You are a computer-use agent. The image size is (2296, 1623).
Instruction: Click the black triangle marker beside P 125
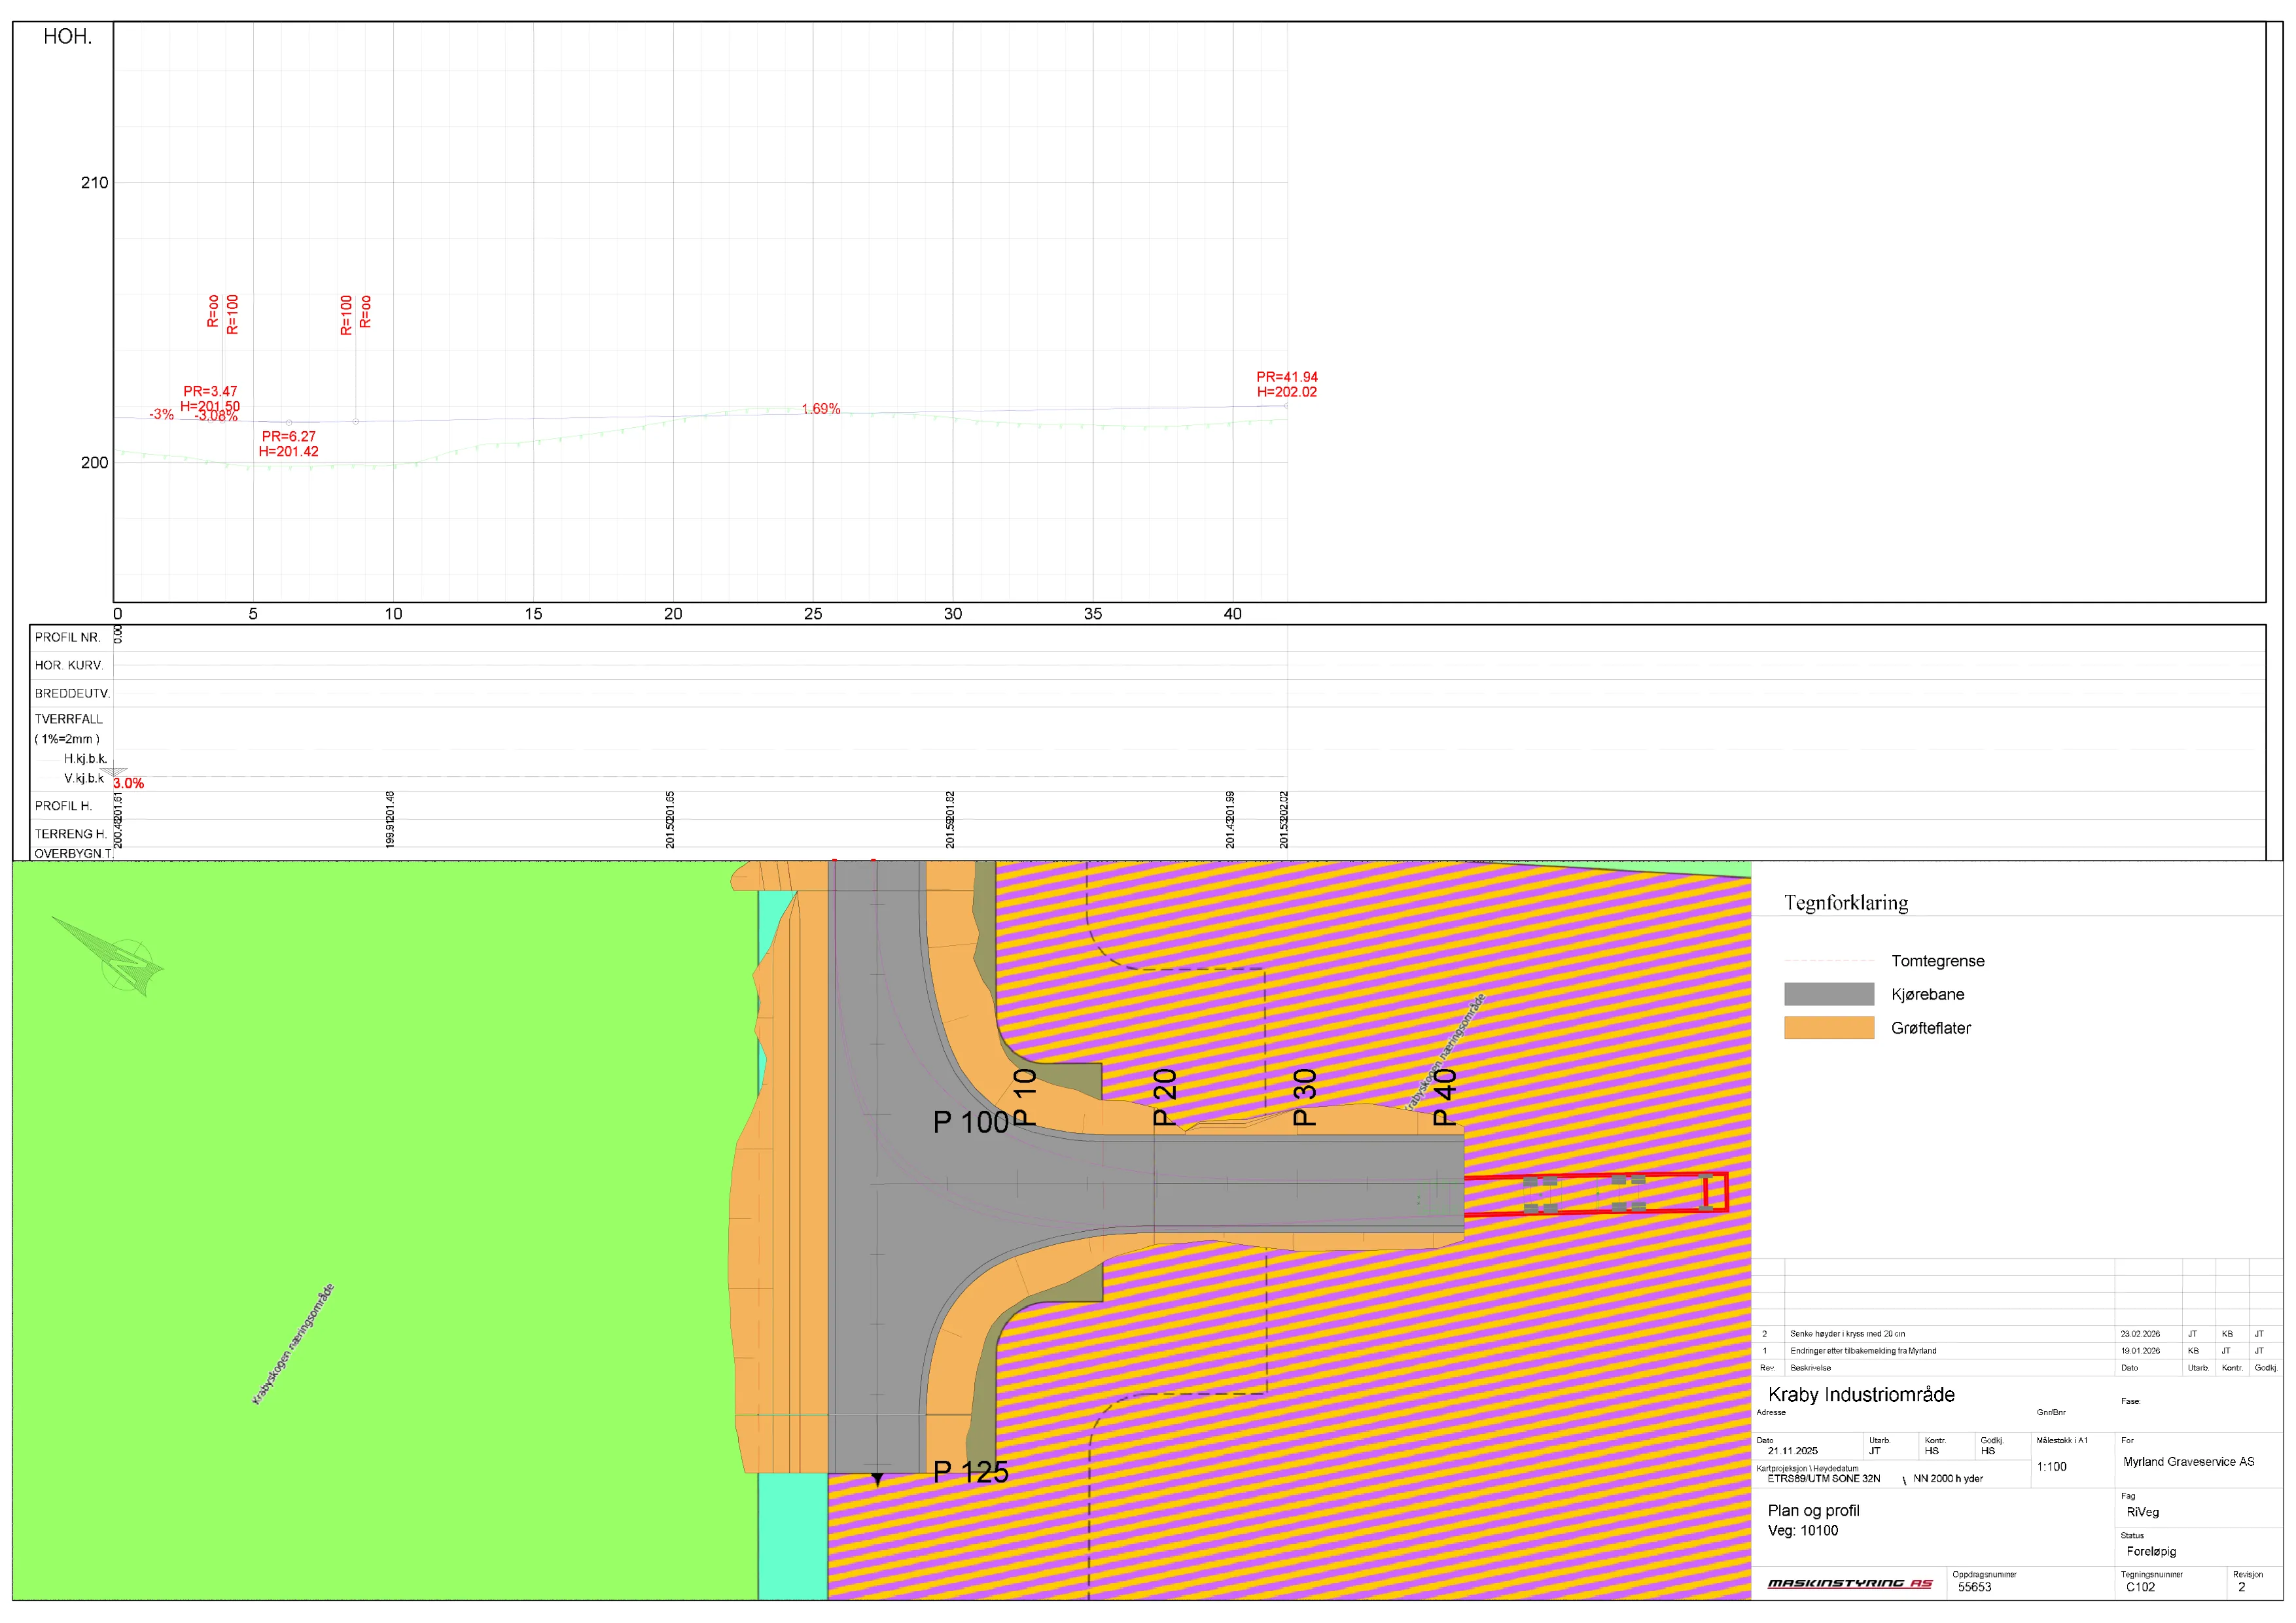pyautogui.click(x=877, y=1479)
